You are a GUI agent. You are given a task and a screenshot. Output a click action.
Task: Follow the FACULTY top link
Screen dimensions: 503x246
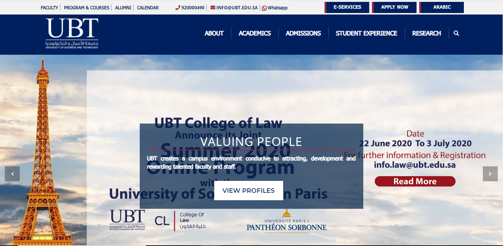coord(50,7)
